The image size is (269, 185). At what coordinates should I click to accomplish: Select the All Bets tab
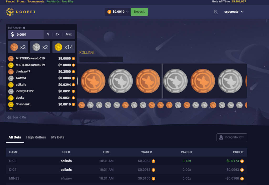point(15,137)
